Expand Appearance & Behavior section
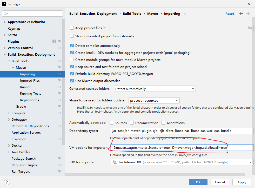This screenshot has width=255, height=188. click(x=5, y=22)
